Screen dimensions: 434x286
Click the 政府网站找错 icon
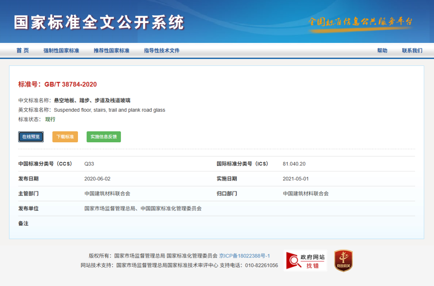[305, 260]
